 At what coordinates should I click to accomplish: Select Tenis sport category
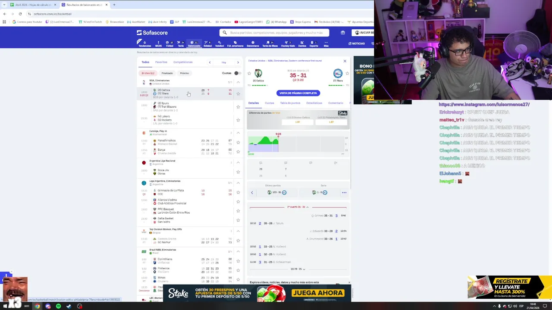tap(181, 44)
